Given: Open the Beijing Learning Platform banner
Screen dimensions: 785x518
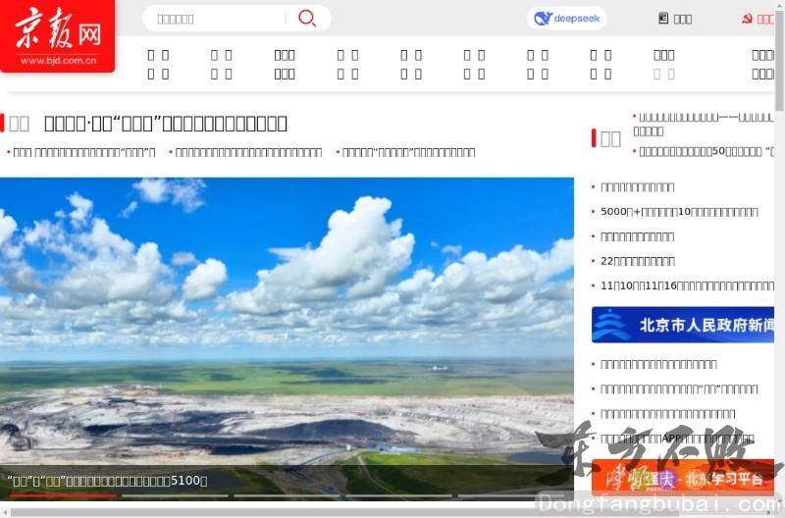Looking at the screenshot, I should pos(683,479).
